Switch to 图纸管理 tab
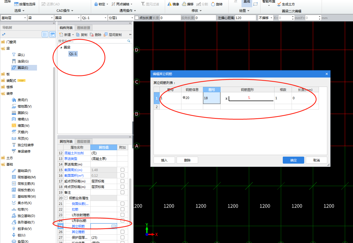Viewport: 353px width, 243px height. click(84, 28)
